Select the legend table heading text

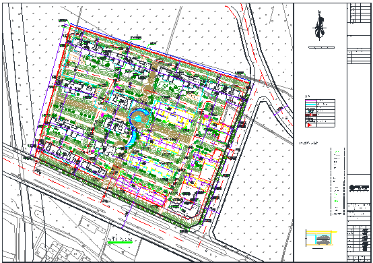308,96
